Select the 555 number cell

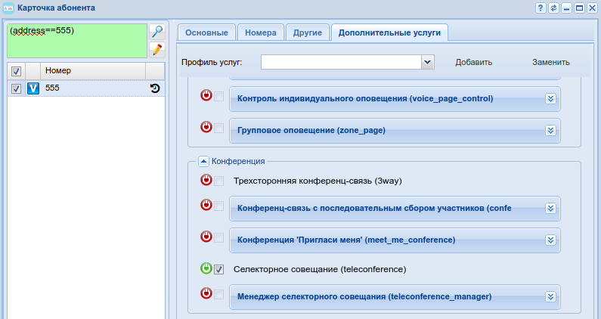click(x=93, y=88)
